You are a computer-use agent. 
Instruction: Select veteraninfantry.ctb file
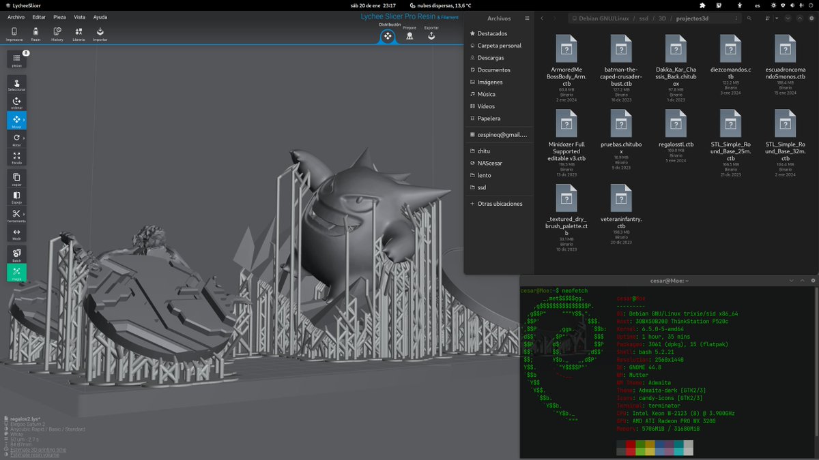(x=621, y=214)
